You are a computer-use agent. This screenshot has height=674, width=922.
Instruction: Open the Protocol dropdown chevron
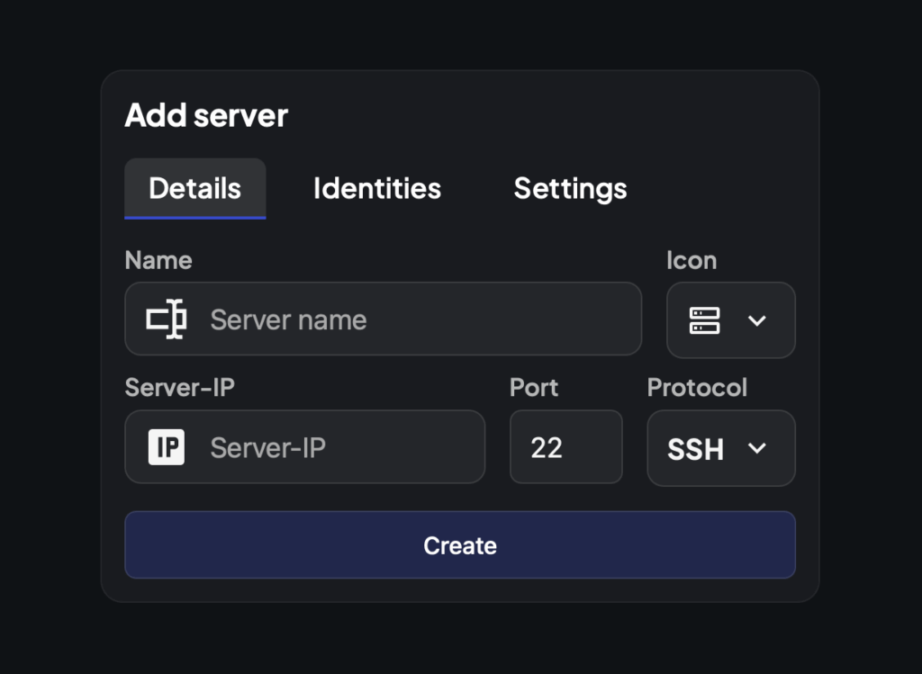pyautogui.click(x=757, y=448)
